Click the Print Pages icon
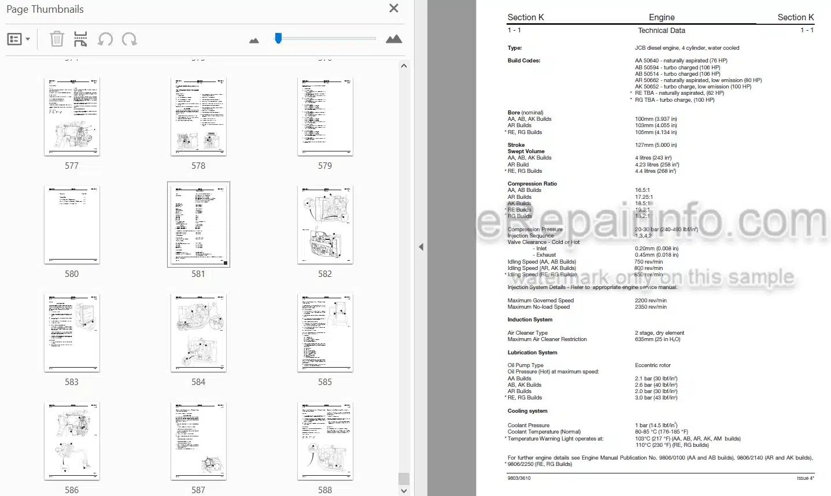The image size is (831, 496). [80, 39]
